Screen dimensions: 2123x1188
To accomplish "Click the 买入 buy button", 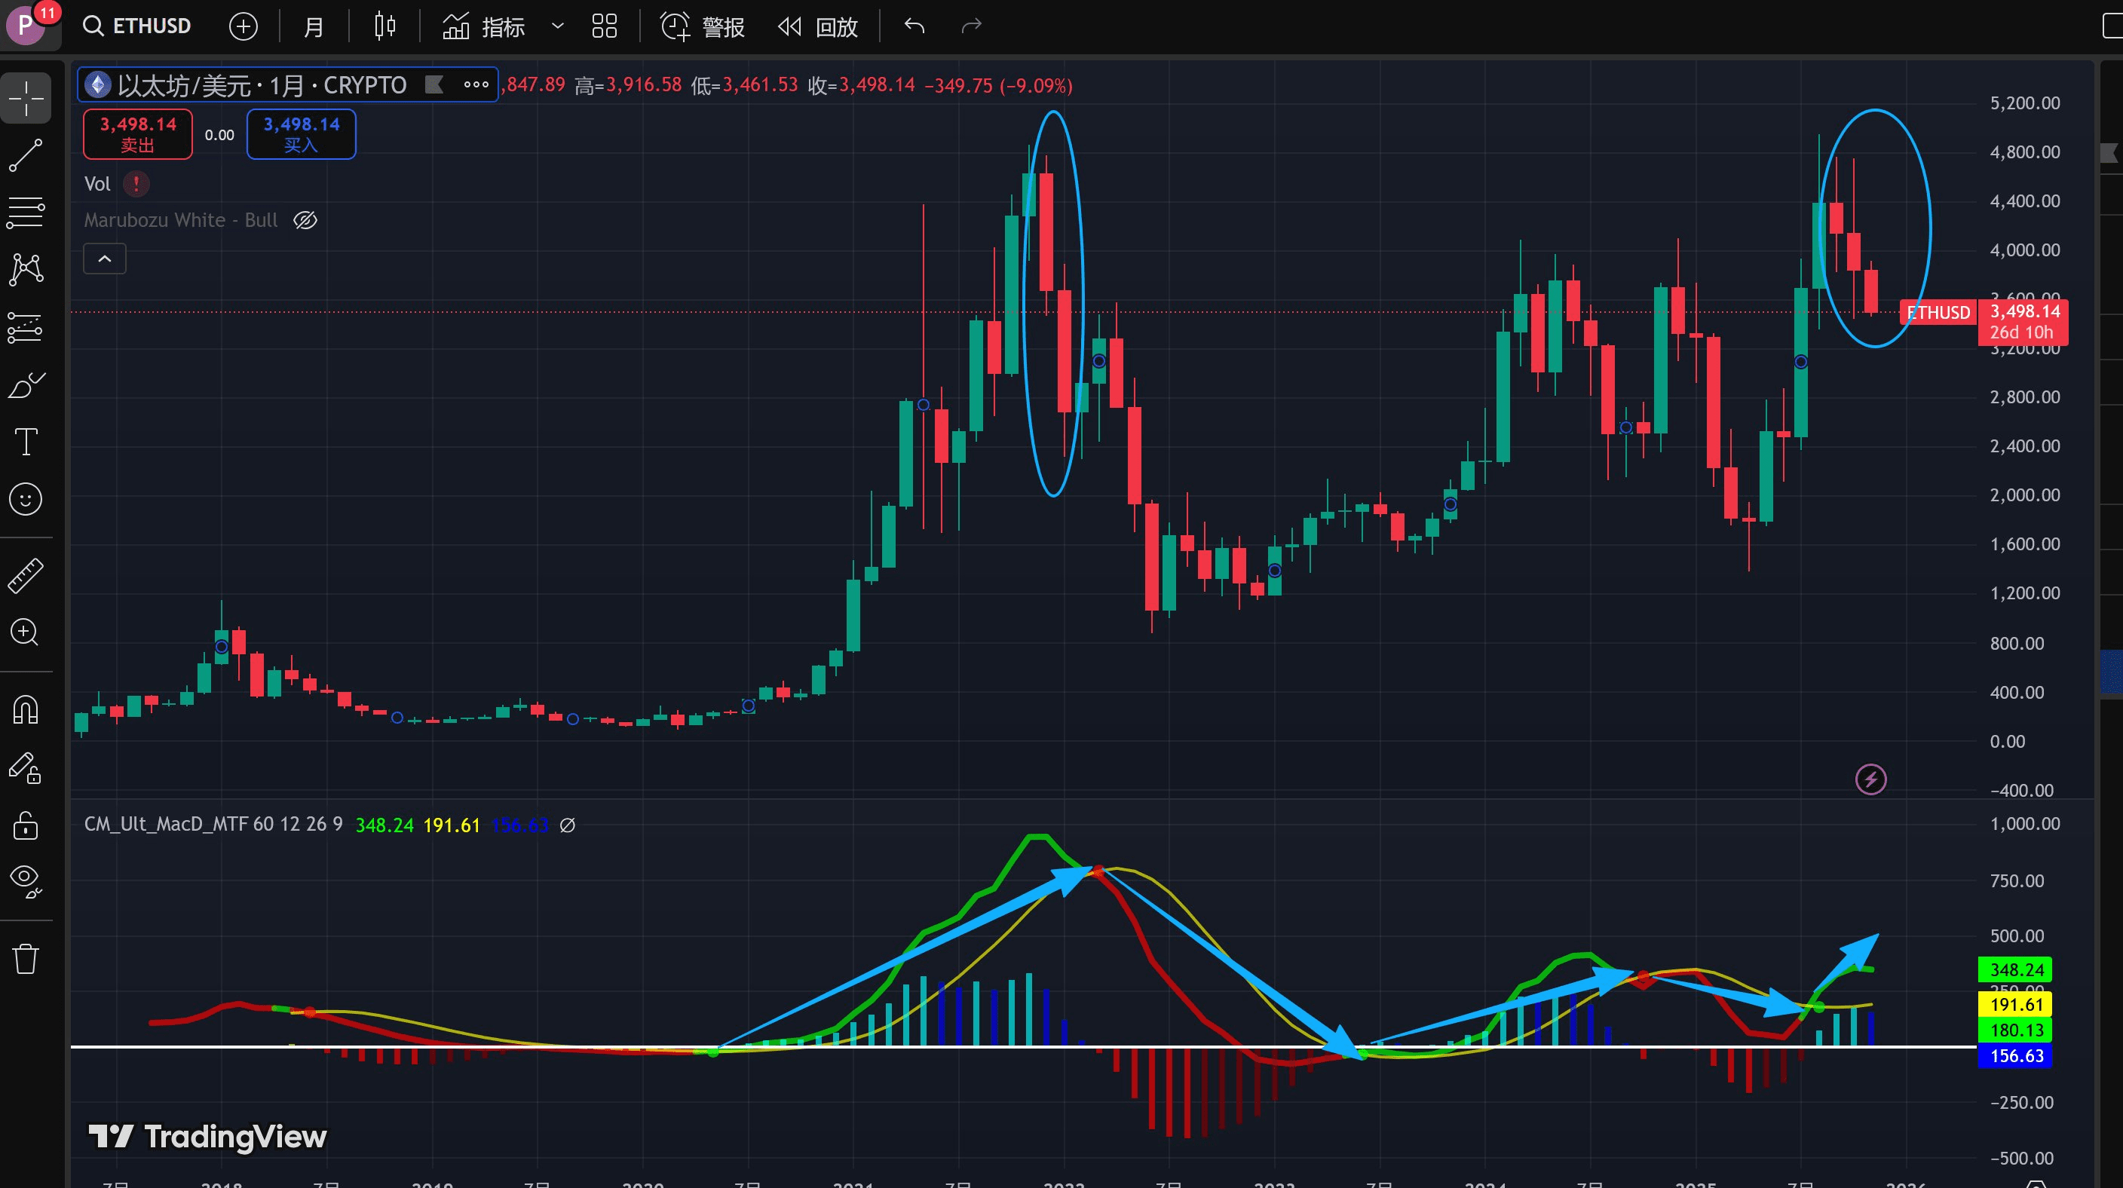I will [301, 133].
